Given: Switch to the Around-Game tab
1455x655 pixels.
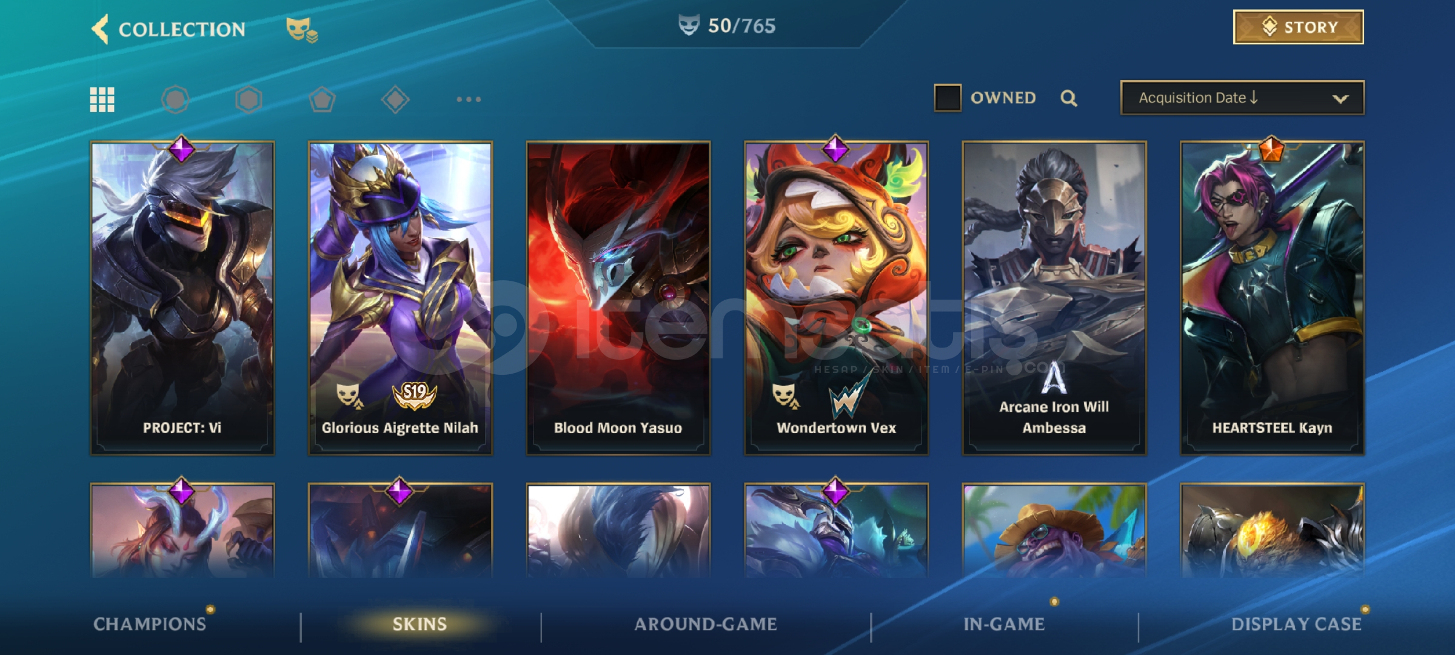Looking at the screenshot, I should click(x=706, y=624).
